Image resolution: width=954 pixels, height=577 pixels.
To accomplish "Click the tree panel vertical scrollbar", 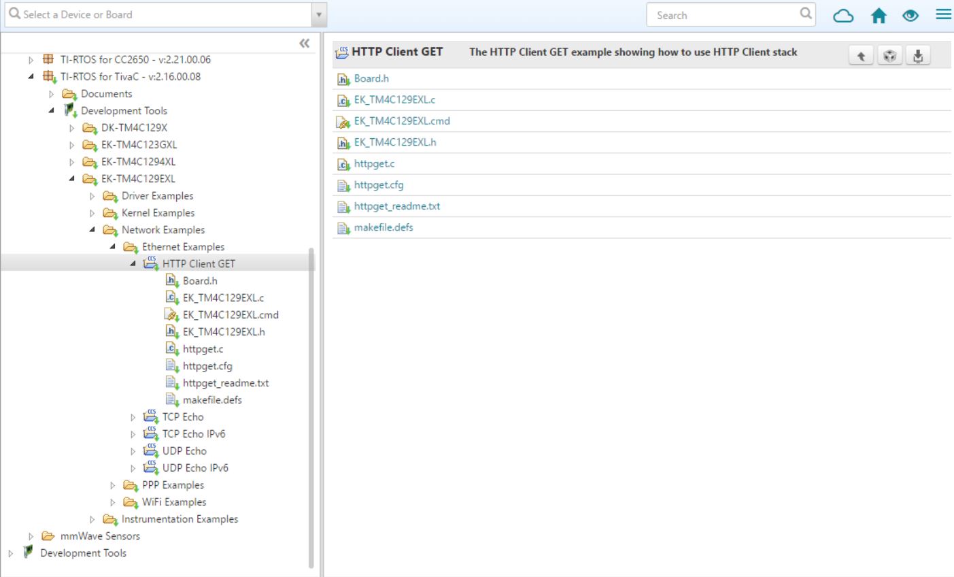I will [x=311, y=407].
